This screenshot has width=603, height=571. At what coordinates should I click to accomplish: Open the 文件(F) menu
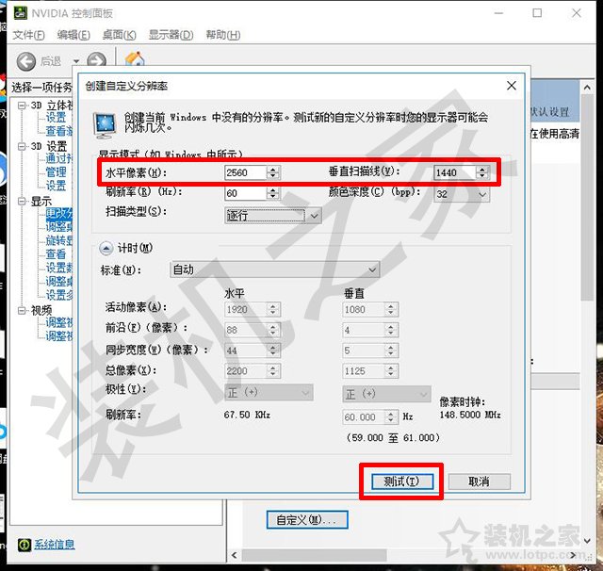click(x=28, y=35)
